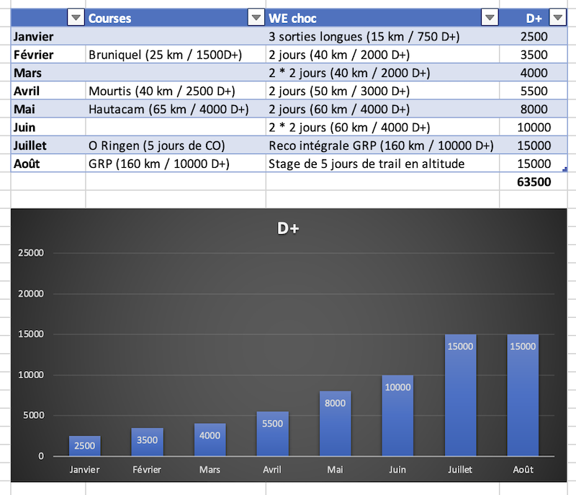Select the chart title D+
Screen dimensions: 576x495
(x=288, y=229)
